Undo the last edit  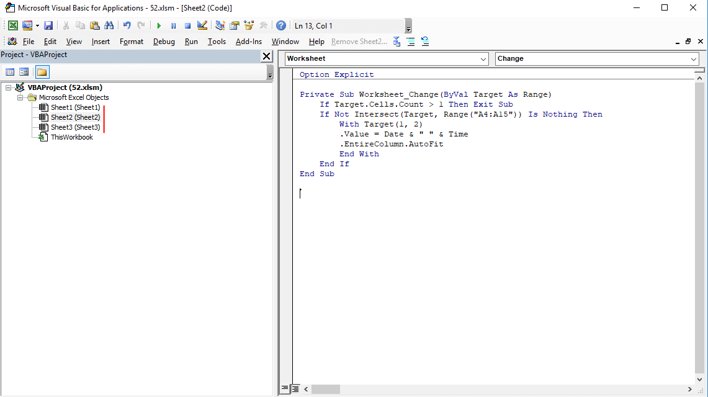click(x=127, y=25)
